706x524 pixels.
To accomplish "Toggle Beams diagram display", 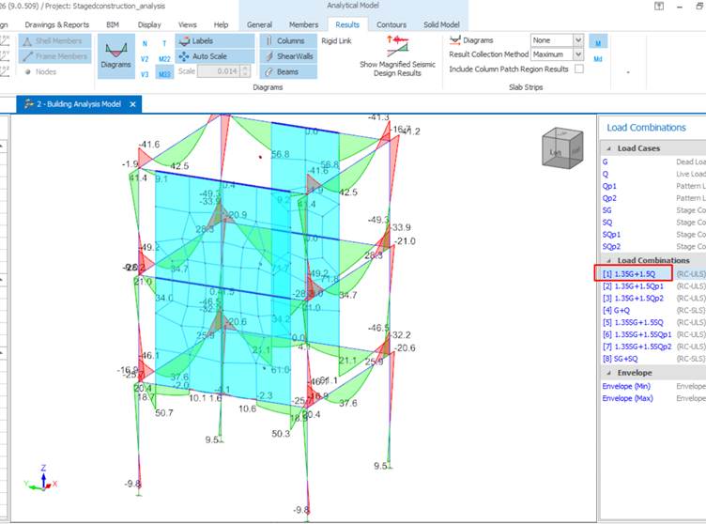I will point(288,71).
